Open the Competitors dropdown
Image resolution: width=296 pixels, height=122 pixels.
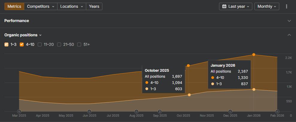pyautogui.click(x=41, y=7)
